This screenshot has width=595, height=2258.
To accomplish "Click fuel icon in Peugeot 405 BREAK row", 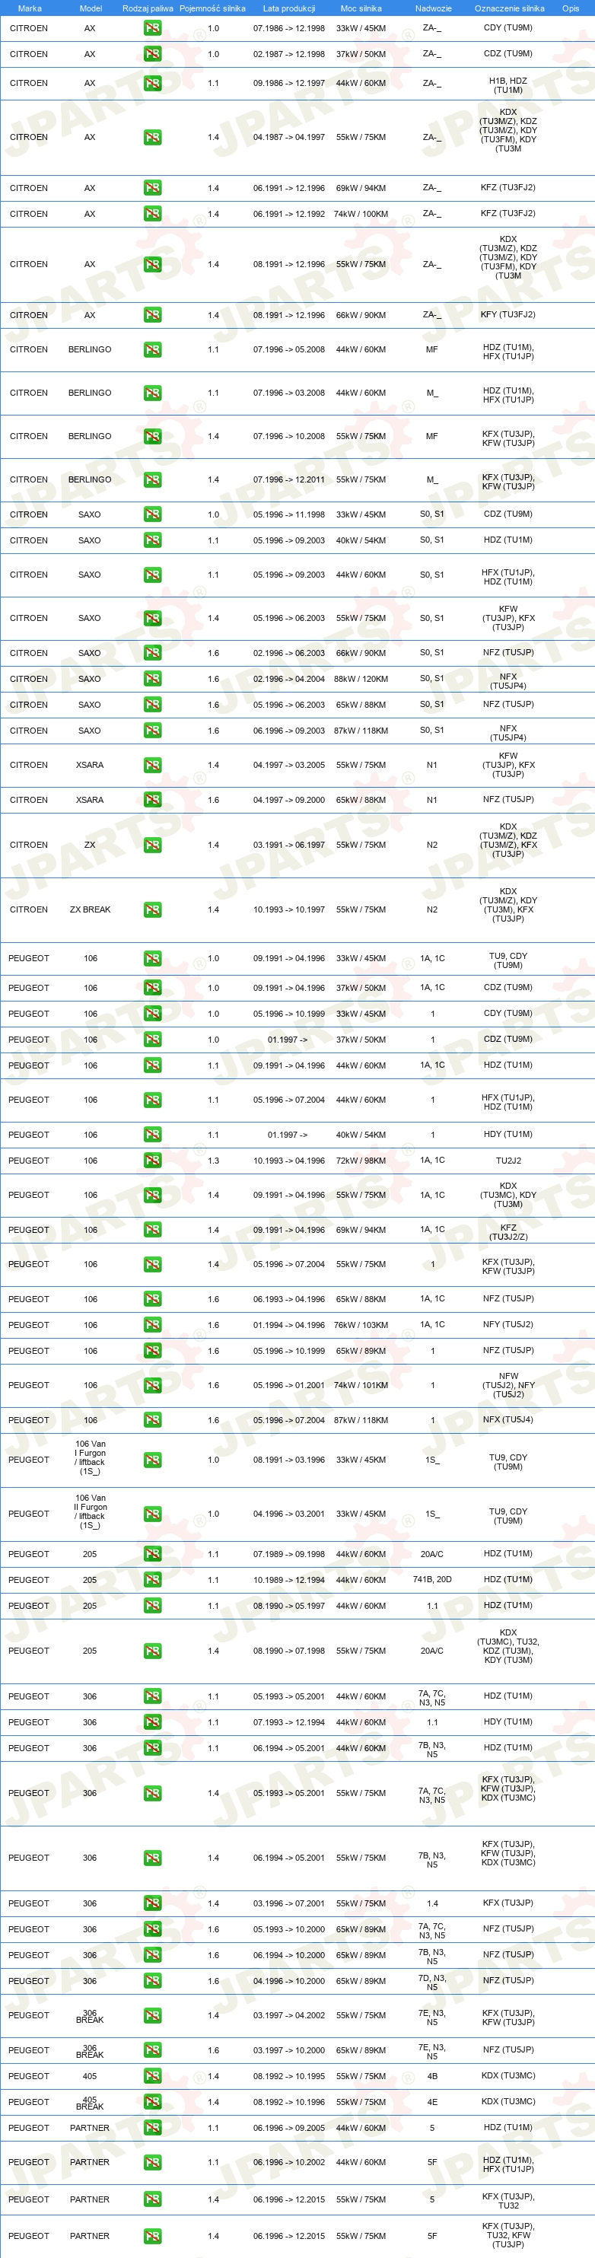I will [x=152, y=2103].
